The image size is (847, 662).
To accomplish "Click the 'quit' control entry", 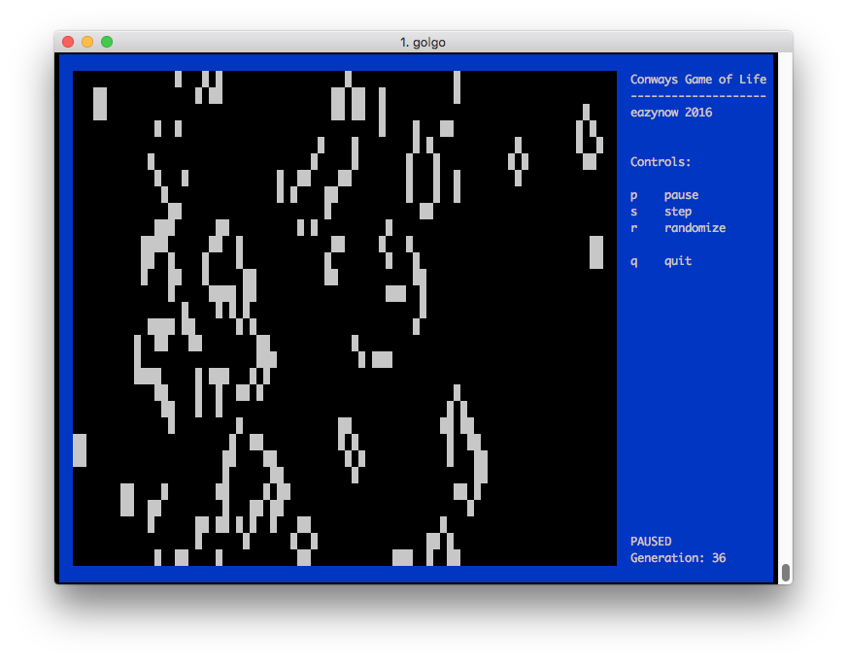I will (x=678, y=261).
